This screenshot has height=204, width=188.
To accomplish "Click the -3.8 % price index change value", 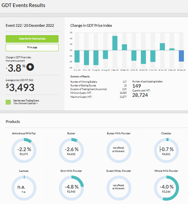I will click(16, 68).
